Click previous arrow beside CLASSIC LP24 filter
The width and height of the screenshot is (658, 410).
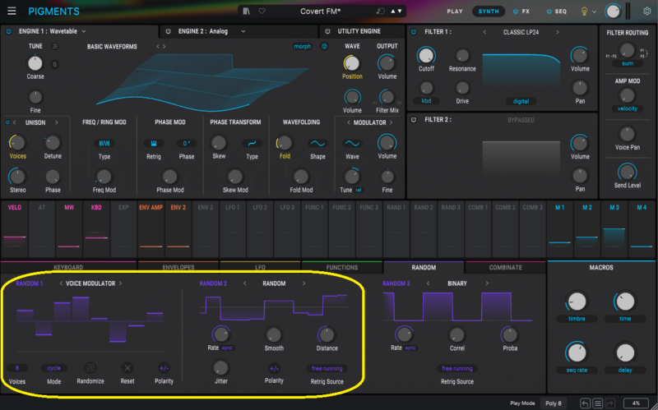pyautogui.click(x=484, y=32)
